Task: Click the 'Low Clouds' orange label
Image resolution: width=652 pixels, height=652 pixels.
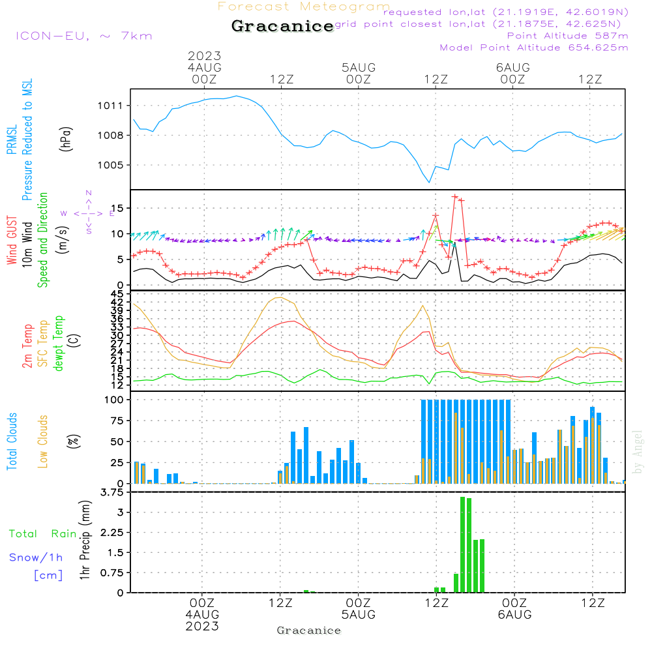Action: 43,441
